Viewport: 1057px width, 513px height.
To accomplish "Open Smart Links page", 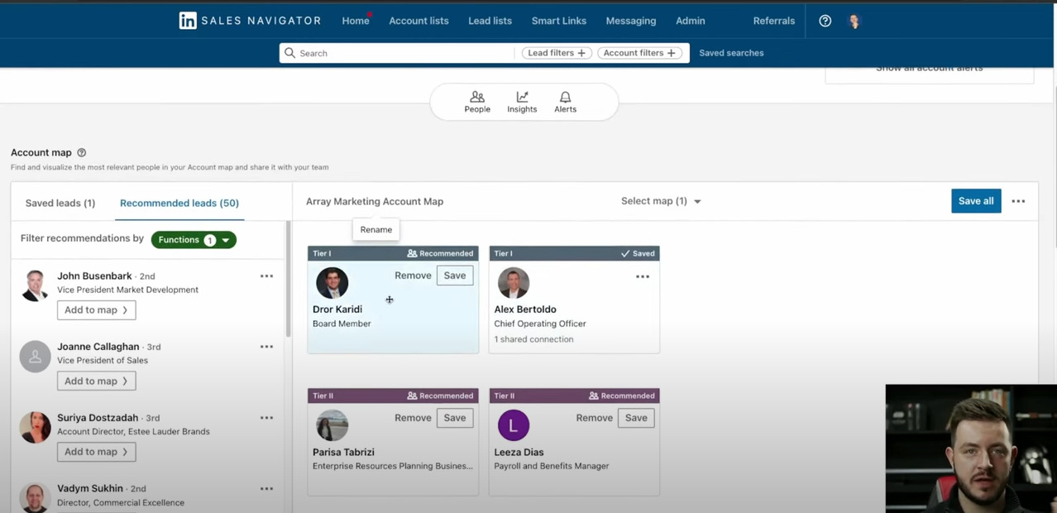I will tap(559, 21).
